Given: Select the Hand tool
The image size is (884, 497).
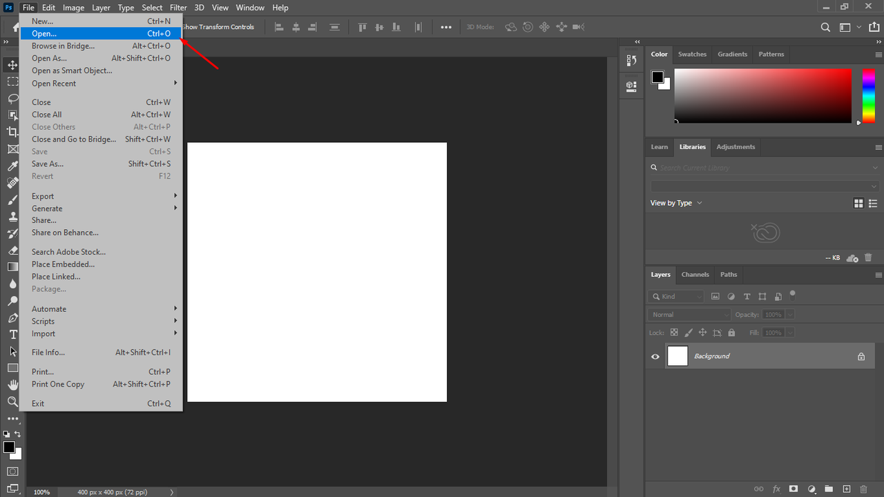Looking at the screenshot, I should point(12,384).
